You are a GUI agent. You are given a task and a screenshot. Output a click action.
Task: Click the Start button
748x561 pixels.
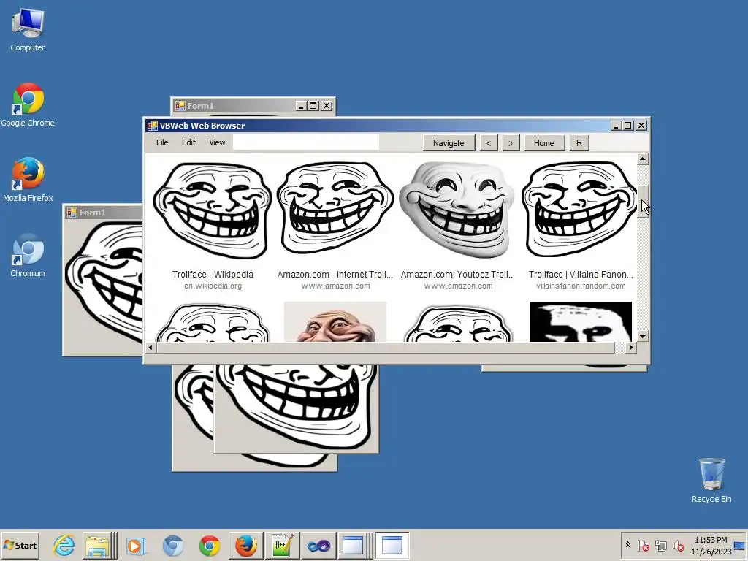pyautogui.click(x=20, y=545)
